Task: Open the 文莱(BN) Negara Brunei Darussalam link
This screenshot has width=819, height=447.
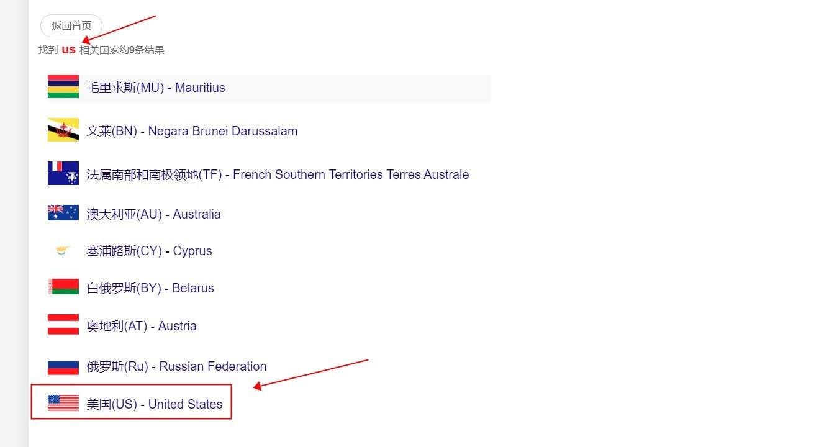Action: 192,131
